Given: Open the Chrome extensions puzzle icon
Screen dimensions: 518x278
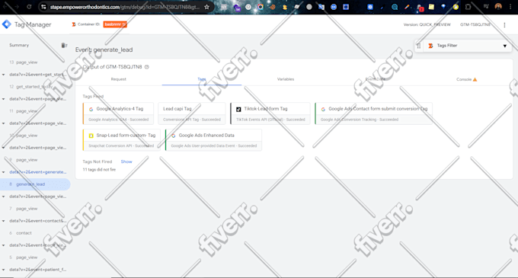Looking at the screenshot, I should point(468,7).
